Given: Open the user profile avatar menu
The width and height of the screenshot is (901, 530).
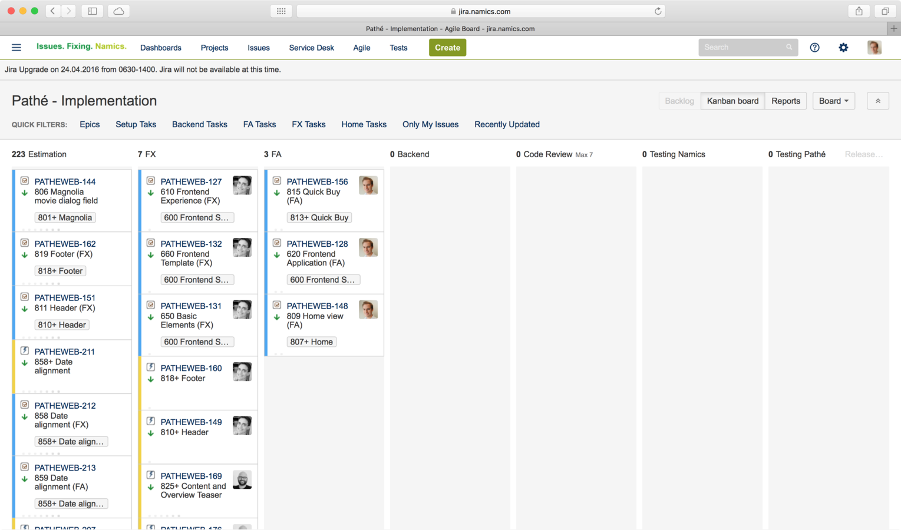Looking at the screenshot, I should point(874,48).
